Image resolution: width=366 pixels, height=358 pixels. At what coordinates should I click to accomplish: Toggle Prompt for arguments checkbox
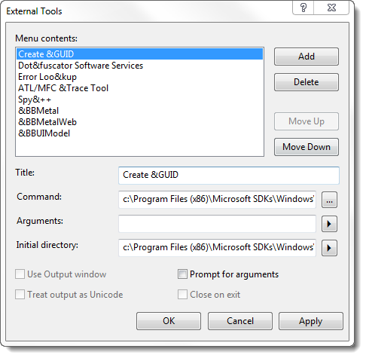[x=182, y=274]
